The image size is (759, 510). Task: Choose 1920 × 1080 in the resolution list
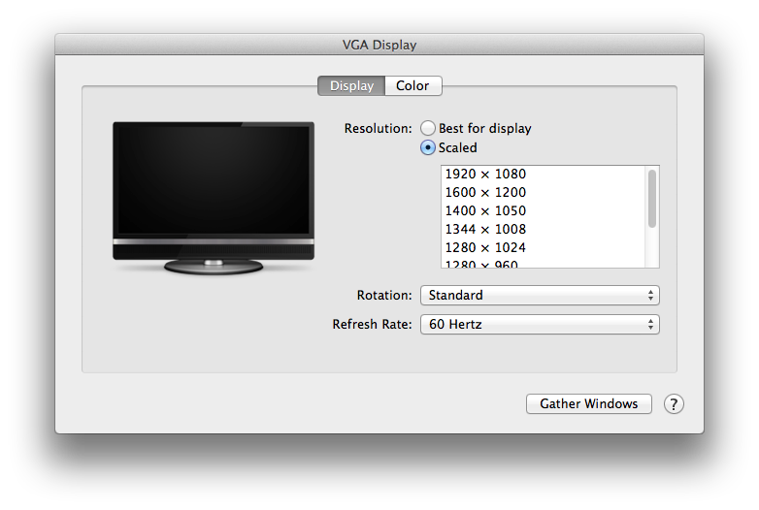(485, 175)
